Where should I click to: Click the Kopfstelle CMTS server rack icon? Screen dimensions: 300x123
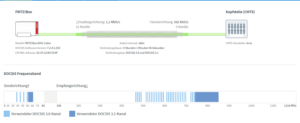coord(236,29)
